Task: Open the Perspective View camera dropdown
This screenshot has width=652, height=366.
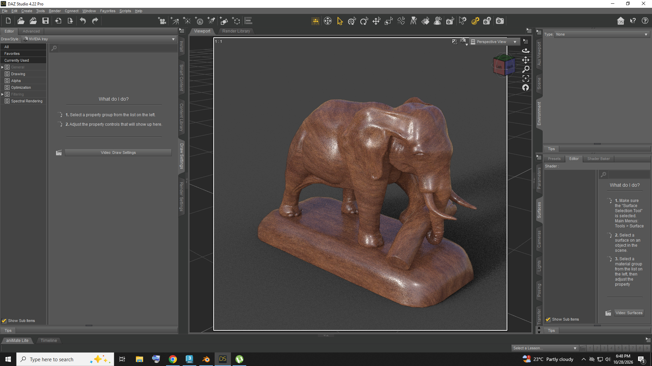Action: point(494,42)
